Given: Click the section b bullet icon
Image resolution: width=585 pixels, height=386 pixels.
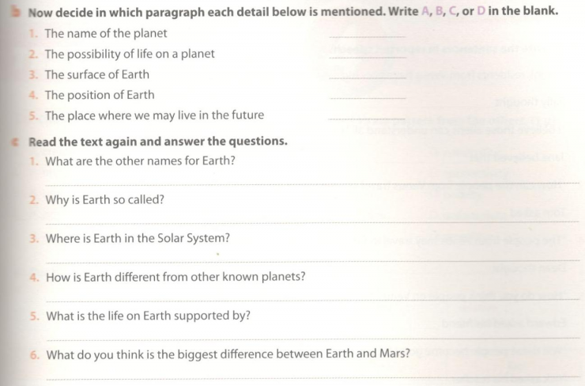Looking at the screenshot, I should click(16, 13).
